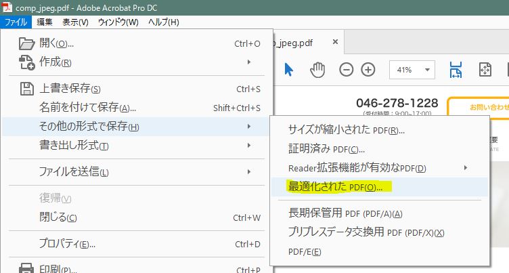Select サイズが縮小された PDF(R)...
This screenshot has height=273, width=509.
[x=380, y=130]
